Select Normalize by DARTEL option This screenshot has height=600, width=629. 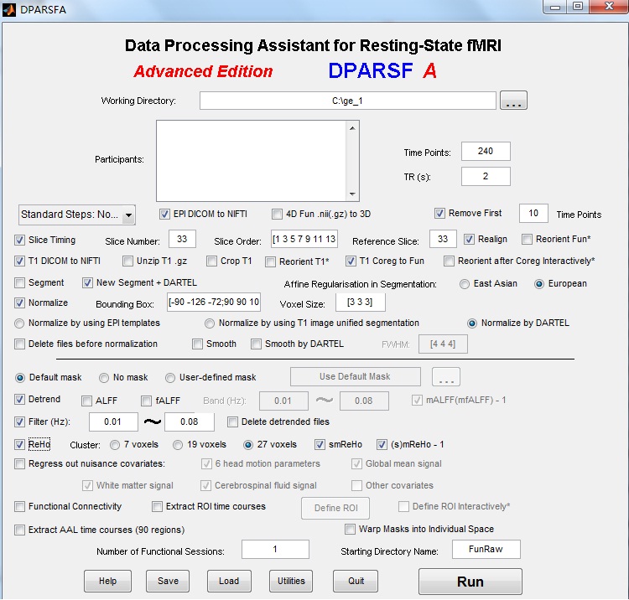click(472, 323)
